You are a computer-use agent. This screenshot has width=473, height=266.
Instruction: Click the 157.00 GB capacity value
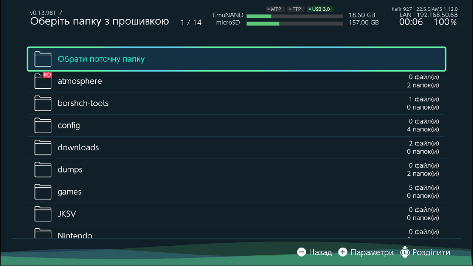click(x=364, y=23)
